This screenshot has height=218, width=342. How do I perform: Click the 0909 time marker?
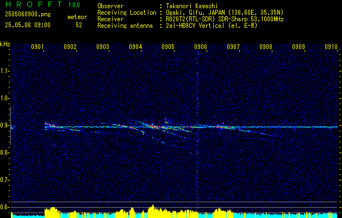pos(299,46)
